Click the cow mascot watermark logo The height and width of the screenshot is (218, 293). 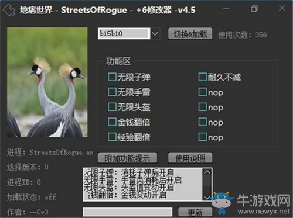point(222,203)
